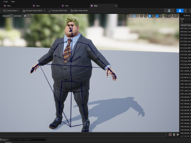Screen dimensions: 191x143
Task: Switch to the Clothing panel tab
Action: click(187, 15)
